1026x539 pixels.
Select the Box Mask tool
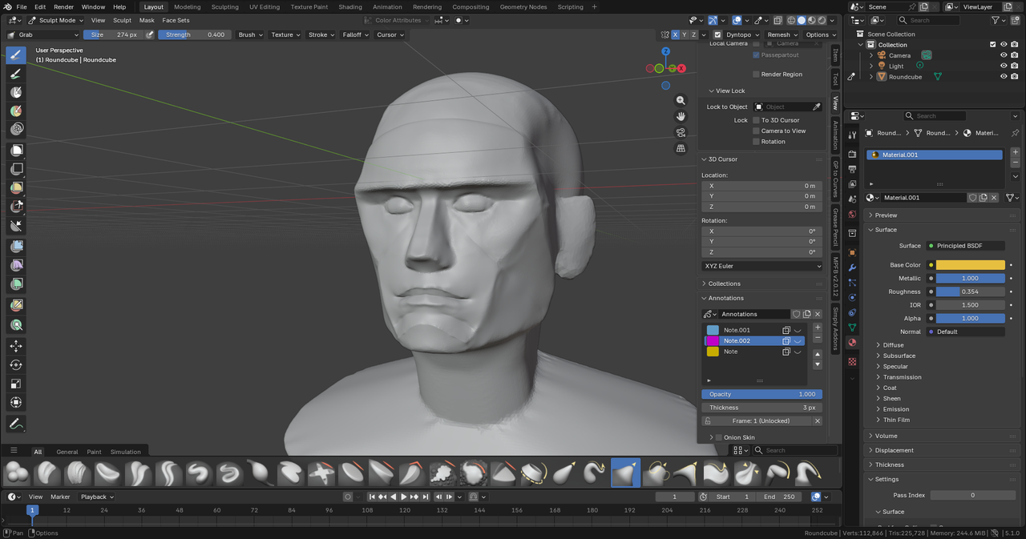pyautogui.click(x=16, y=150)
